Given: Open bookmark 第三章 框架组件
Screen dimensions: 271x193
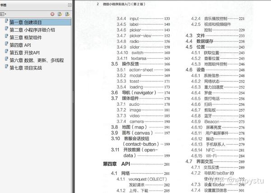Looking at the screenshot, I should pyautogui.click(x=26, y=38).
